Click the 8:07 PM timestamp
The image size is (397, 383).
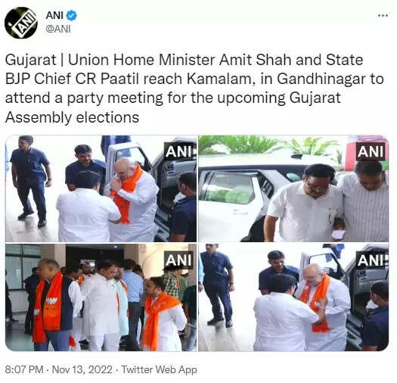[x=24, y=369]
